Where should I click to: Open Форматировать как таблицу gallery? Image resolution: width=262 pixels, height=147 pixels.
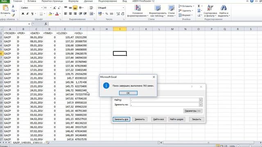click(158, 11)
